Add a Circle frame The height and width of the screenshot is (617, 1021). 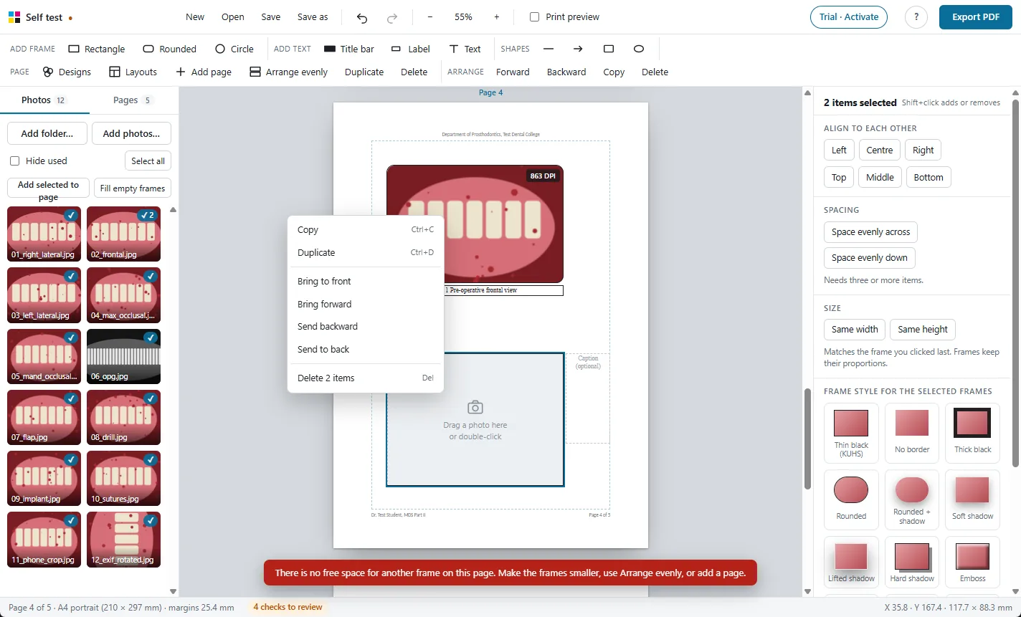[x=234, y=49]
